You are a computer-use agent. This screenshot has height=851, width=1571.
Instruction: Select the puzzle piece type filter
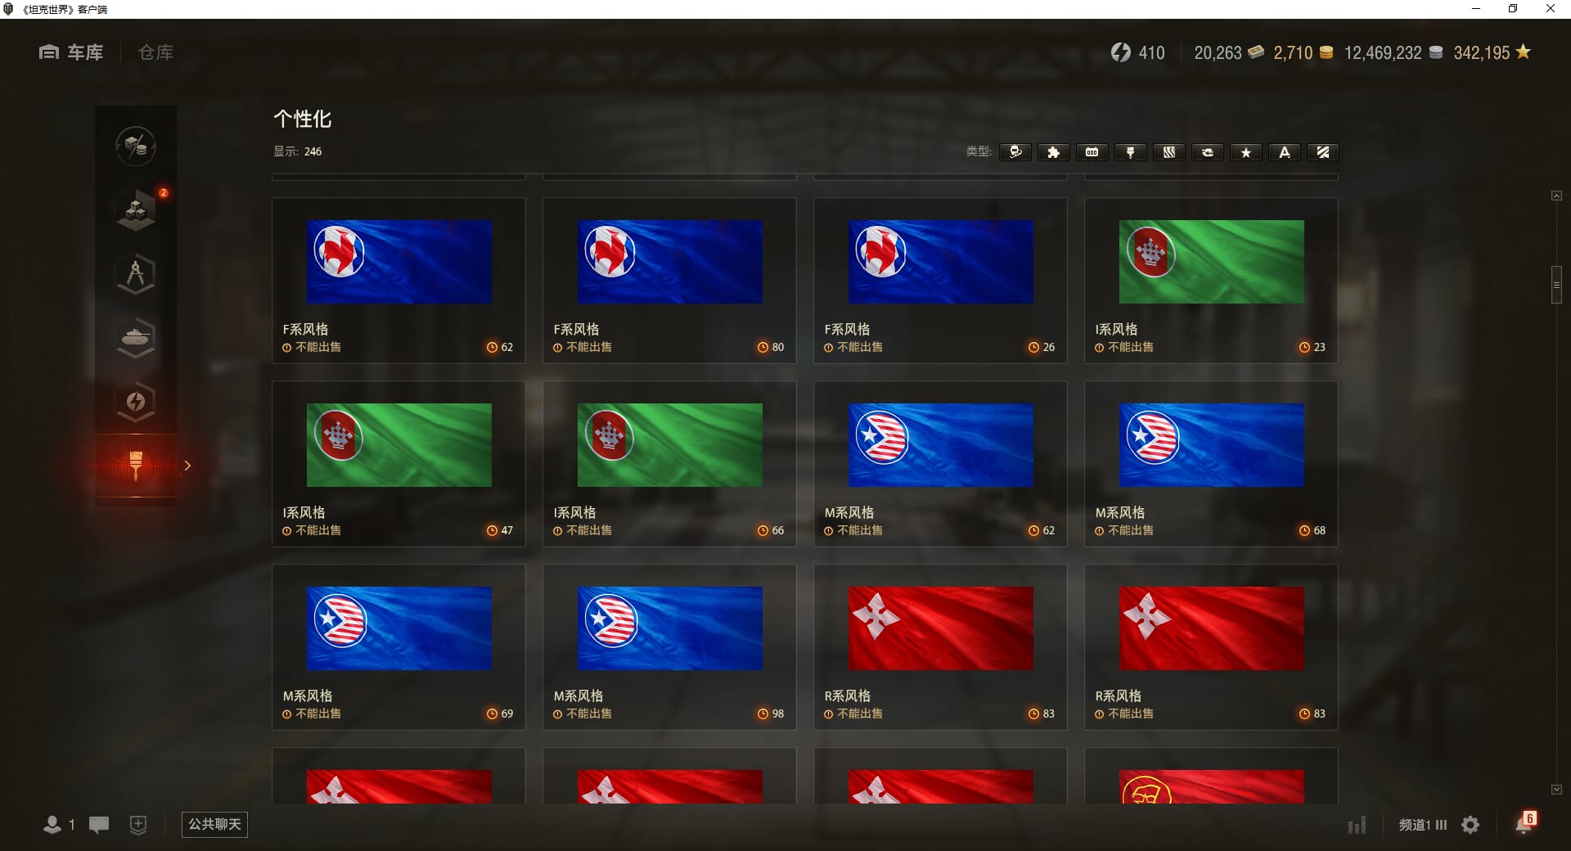(1054, 152)
